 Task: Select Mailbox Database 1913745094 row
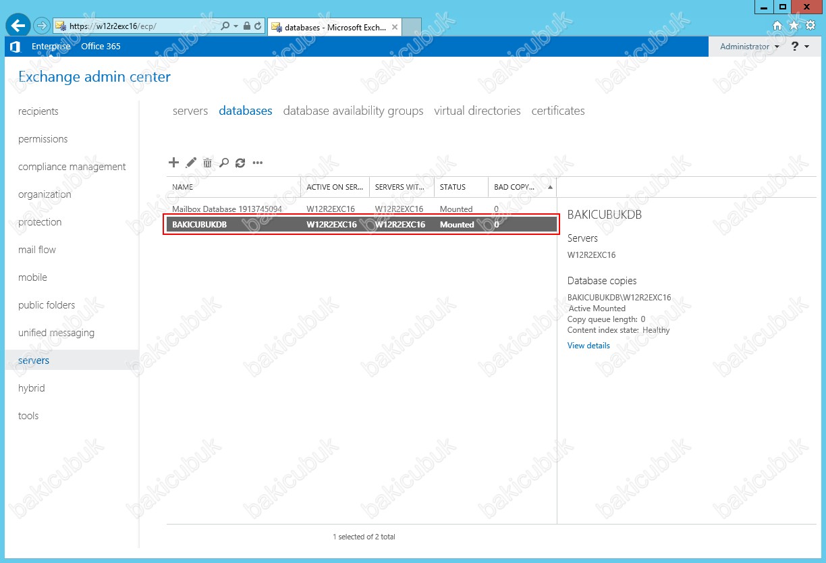coord(362,209)
